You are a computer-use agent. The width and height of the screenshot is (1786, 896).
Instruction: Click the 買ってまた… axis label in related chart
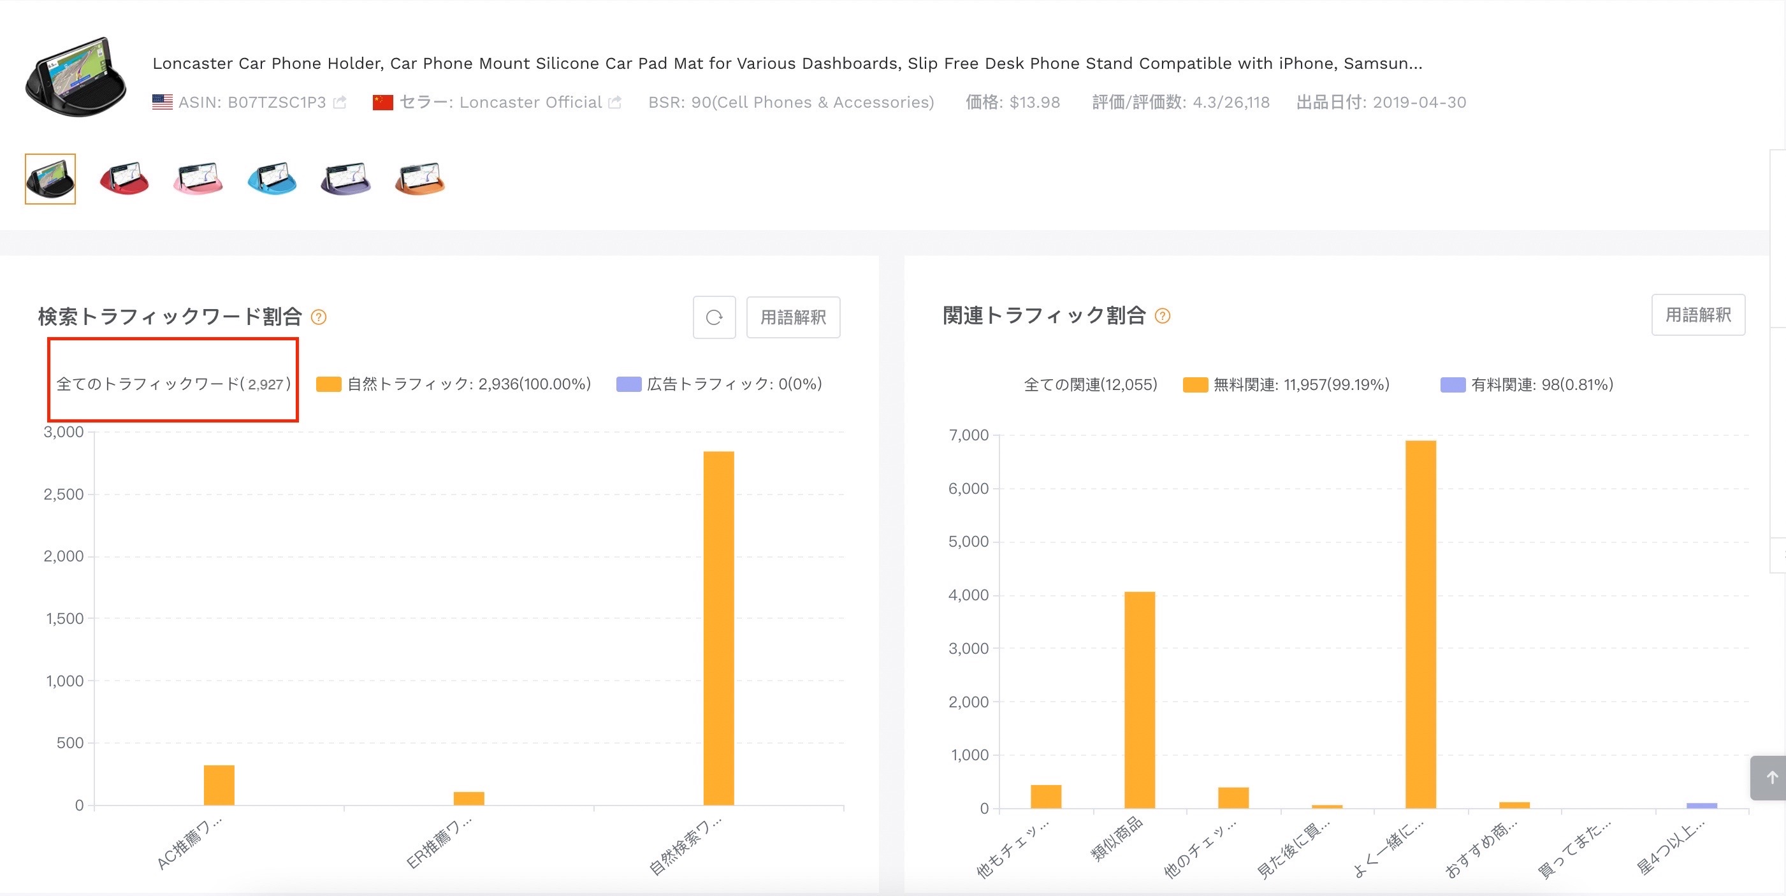[x=1574, y=849]
